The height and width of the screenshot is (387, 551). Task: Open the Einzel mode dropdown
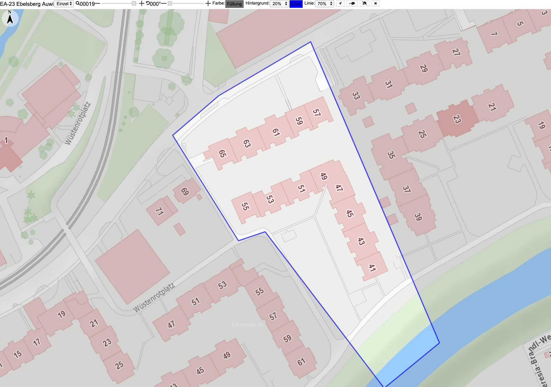tap(64, 4)
